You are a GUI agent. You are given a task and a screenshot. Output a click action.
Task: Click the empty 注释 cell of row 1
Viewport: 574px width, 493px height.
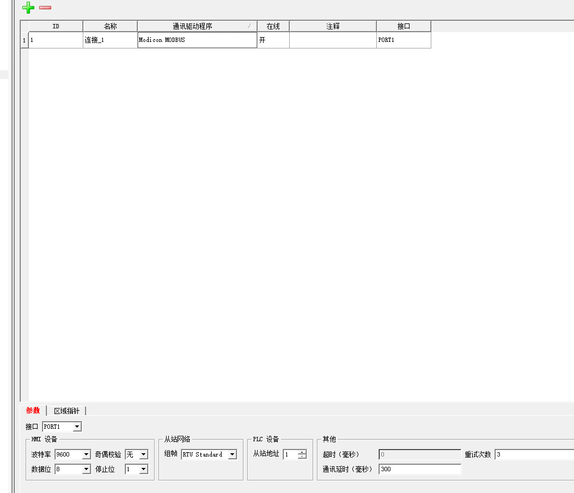point(333,40)
